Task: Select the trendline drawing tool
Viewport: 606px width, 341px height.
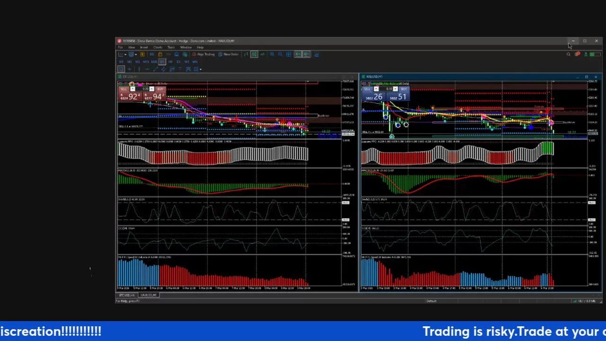Action: pyautogui.click(x=155, y=69)
